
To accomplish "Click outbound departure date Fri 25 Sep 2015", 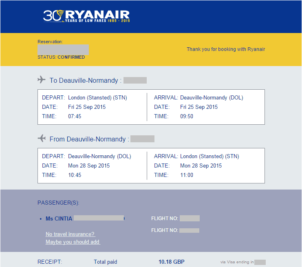I will 87,107.
